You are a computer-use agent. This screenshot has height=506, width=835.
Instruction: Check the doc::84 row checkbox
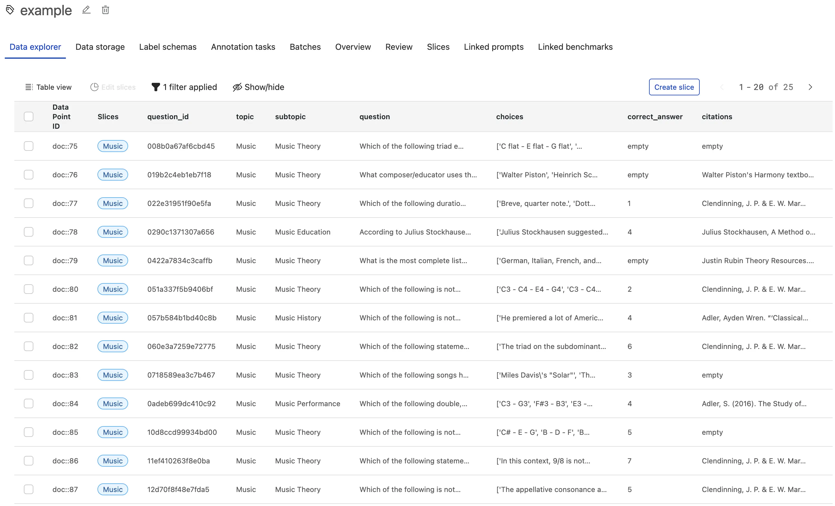pyautogui.click(x=29, y=403)
